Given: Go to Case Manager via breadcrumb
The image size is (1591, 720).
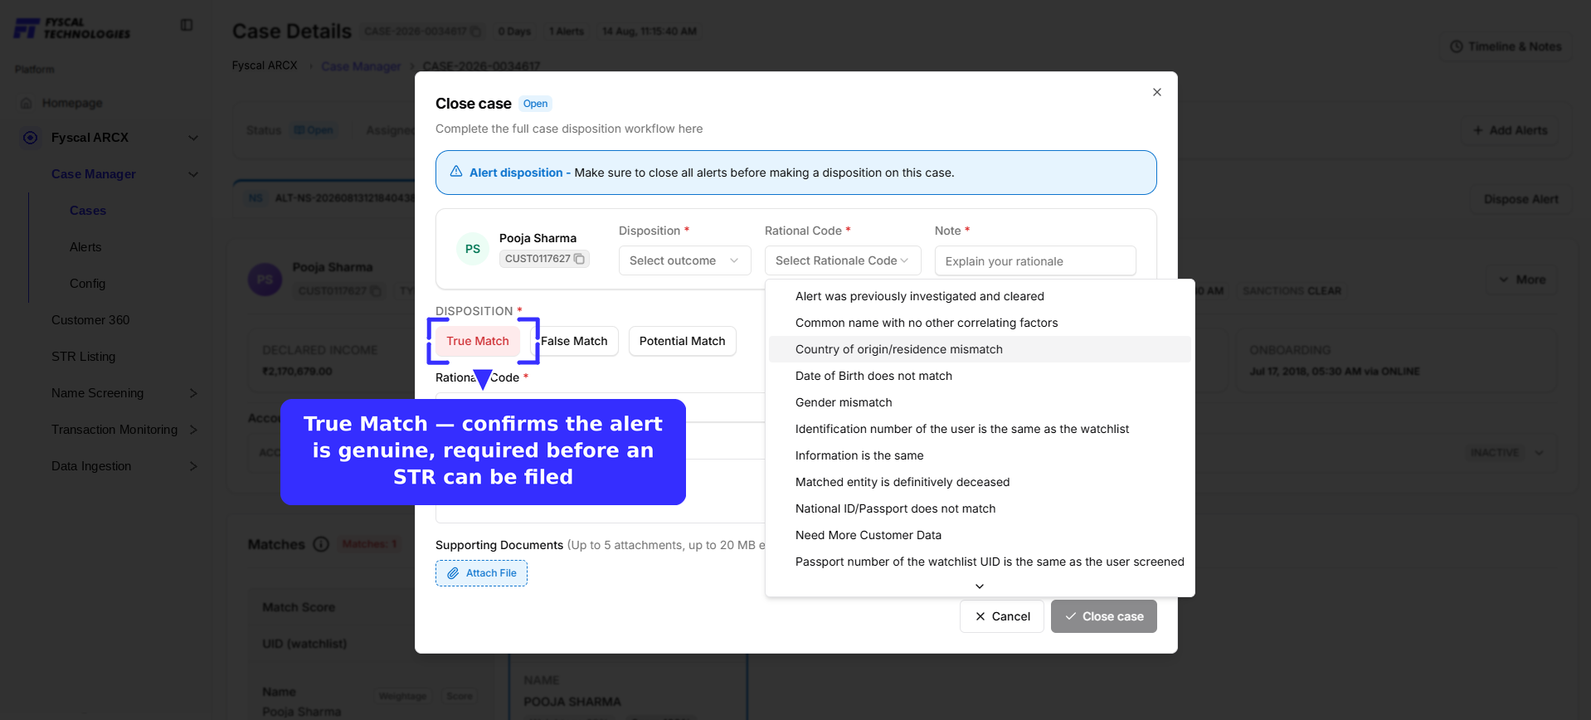Looking at the screenshot, I should click(x=361, y=66).
